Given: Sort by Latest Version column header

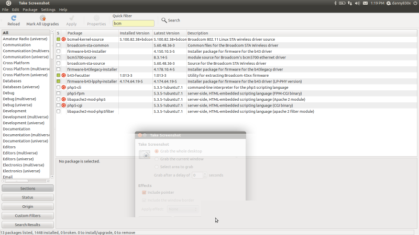Looking at the screenshot, I should [x=169, y=33].
